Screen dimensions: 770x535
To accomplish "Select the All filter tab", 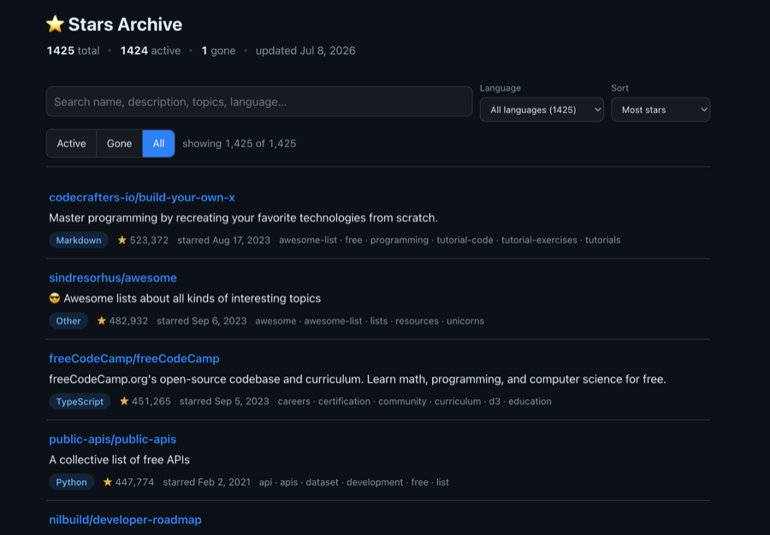I will [158, 144].
